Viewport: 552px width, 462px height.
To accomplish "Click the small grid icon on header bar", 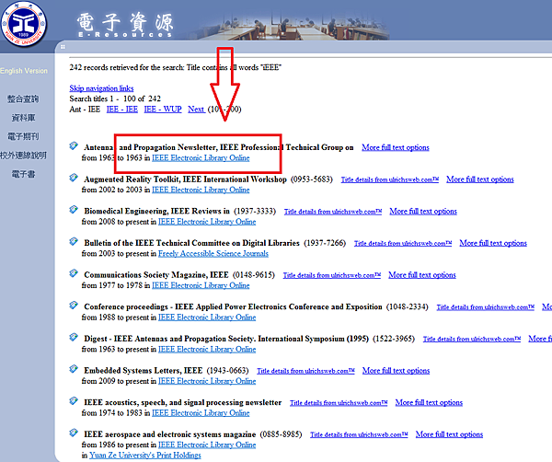I will pyautogui.click(x=63, y=47).
